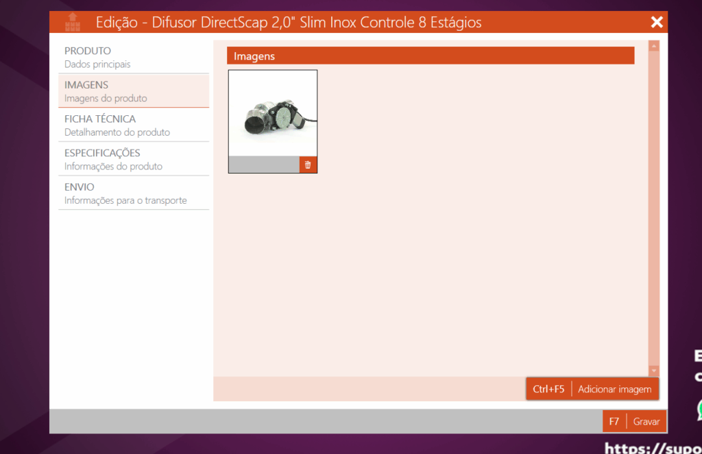Click the scroll up arrow in images panel
This screenshot has height=454, width=702.
click(x=653, y=46)
